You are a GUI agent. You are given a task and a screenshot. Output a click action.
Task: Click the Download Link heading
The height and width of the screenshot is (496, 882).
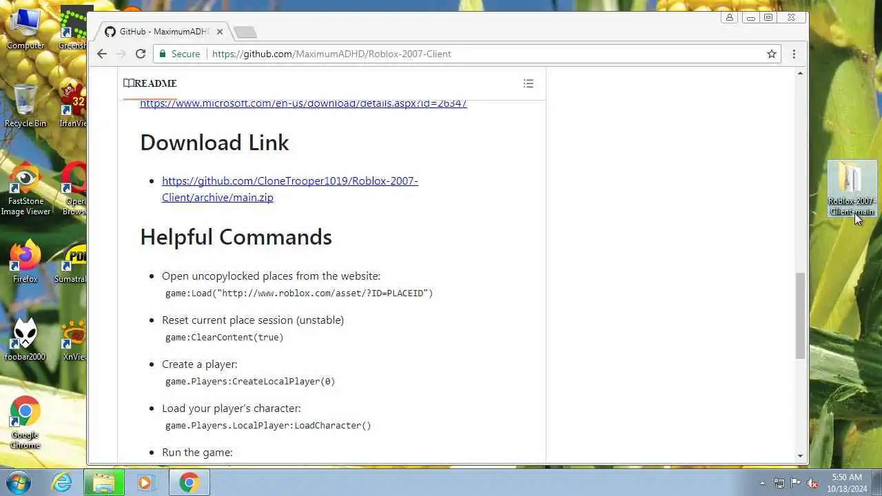(214, 143)
